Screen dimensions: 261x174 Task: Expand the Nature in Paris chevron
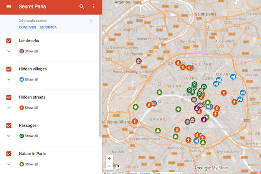9,164
